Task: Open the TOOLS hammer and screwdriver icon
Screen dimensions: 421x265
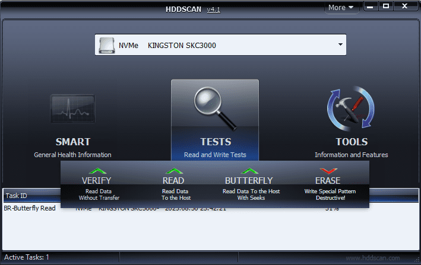Action: click(351, 108)
